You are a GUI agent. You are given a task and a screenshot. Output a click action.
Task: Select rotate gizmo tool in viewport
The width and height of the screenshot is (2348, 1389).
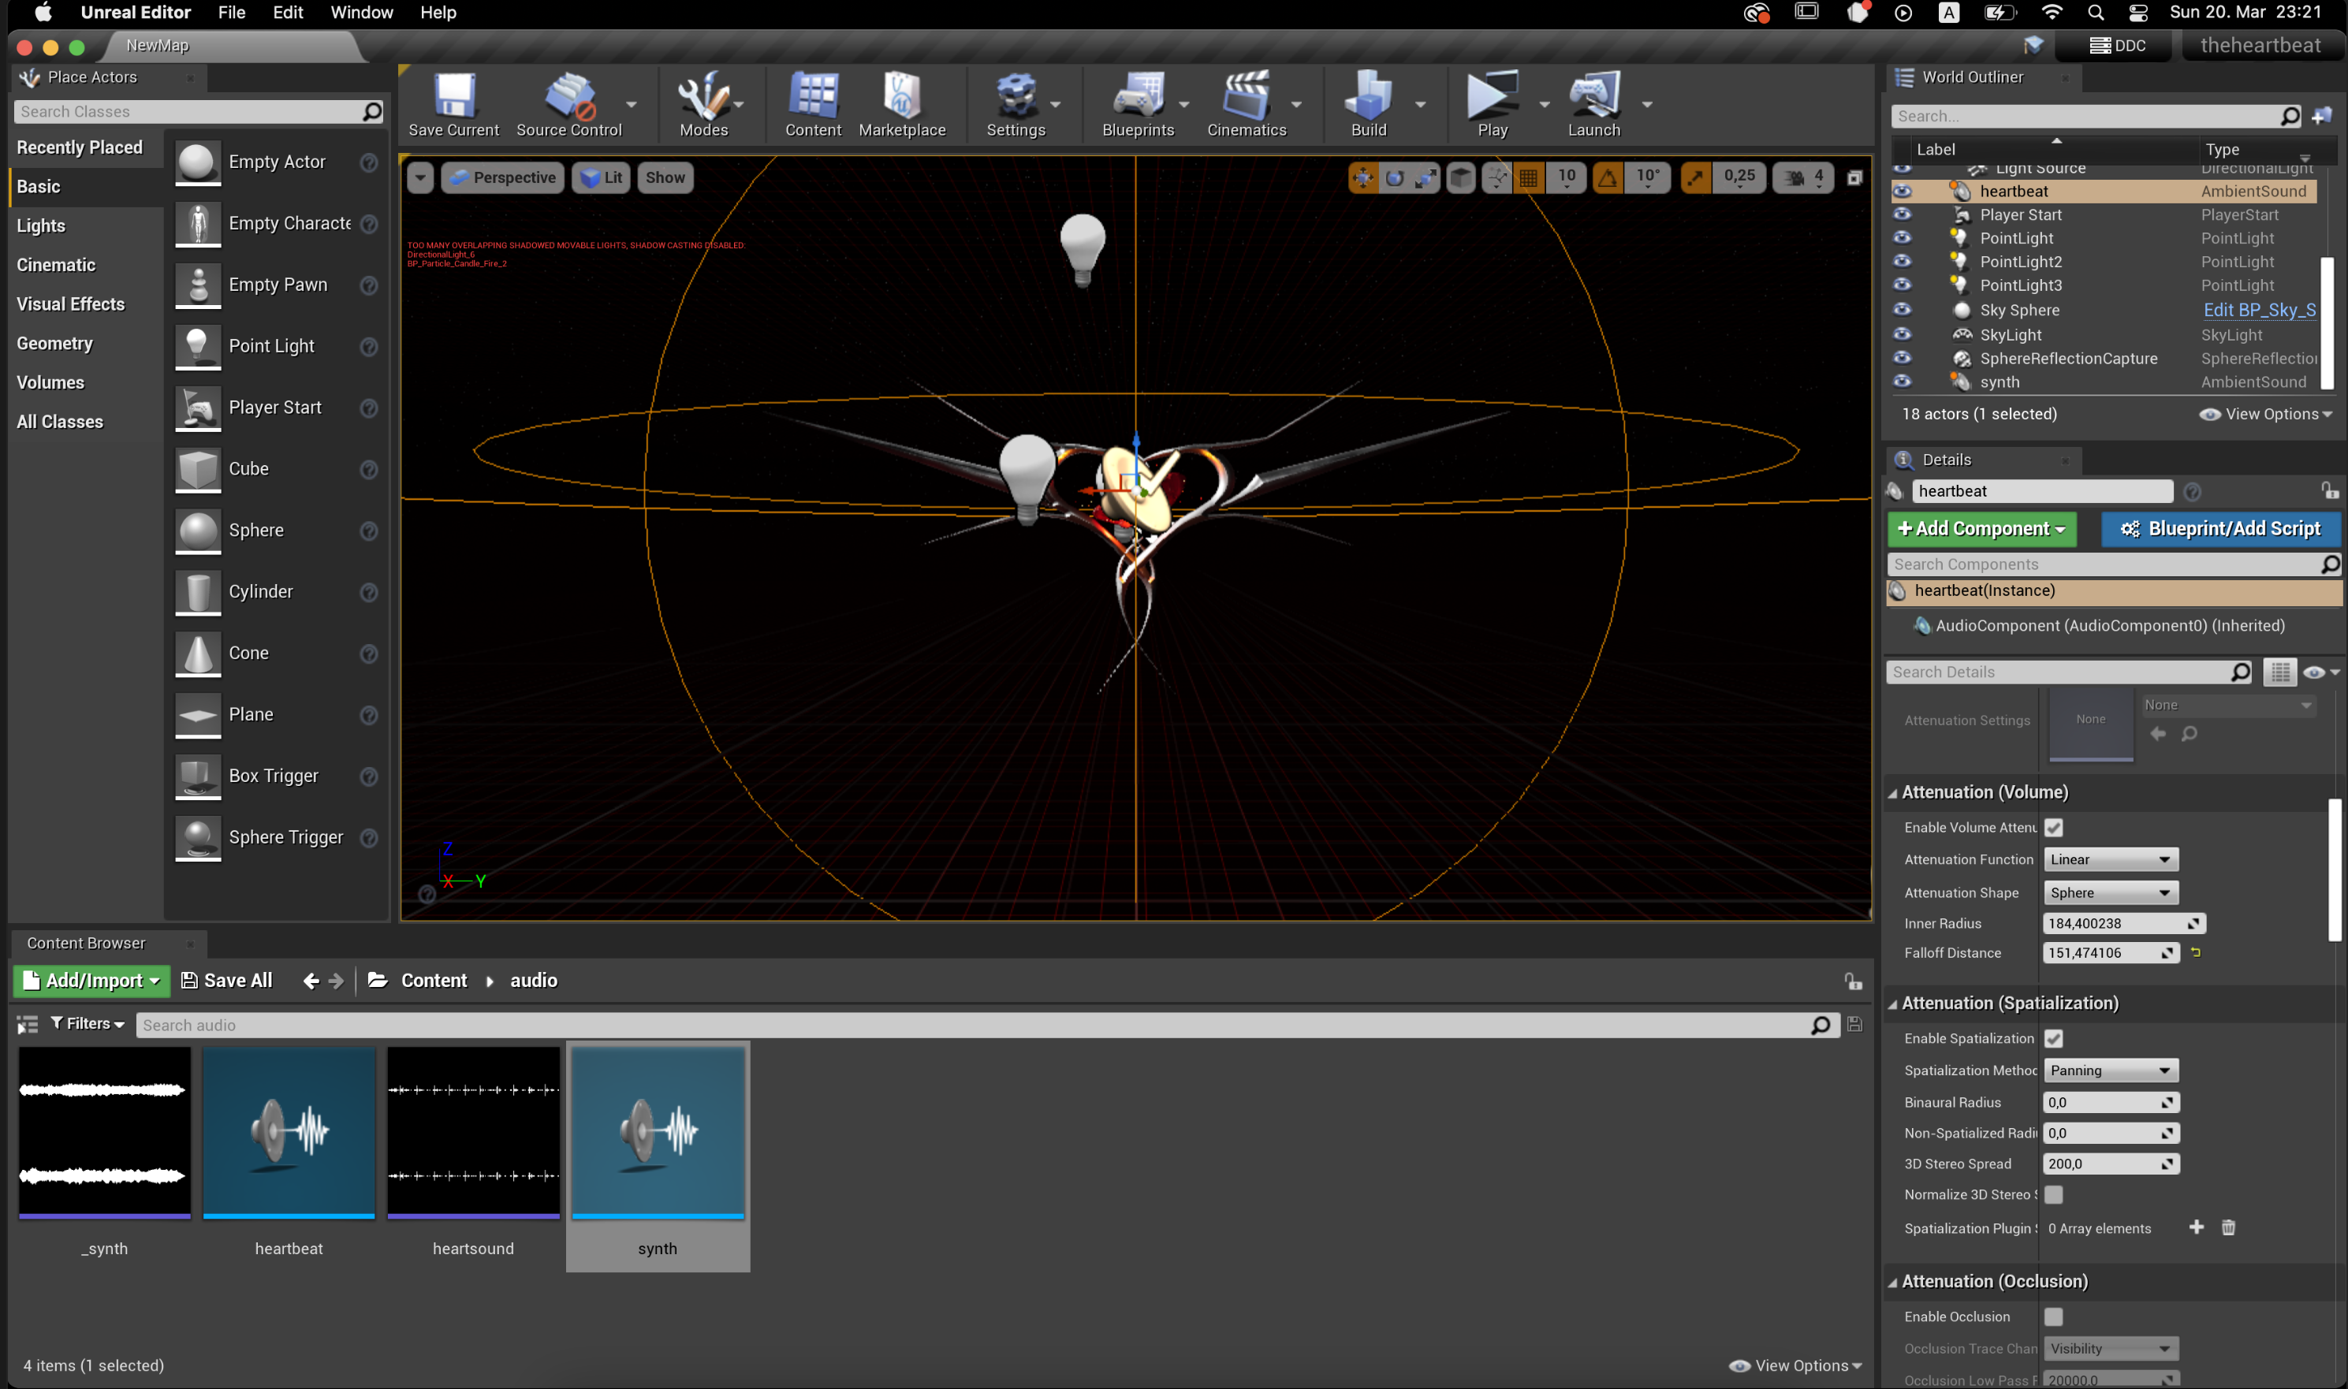tap(1394, 178)
